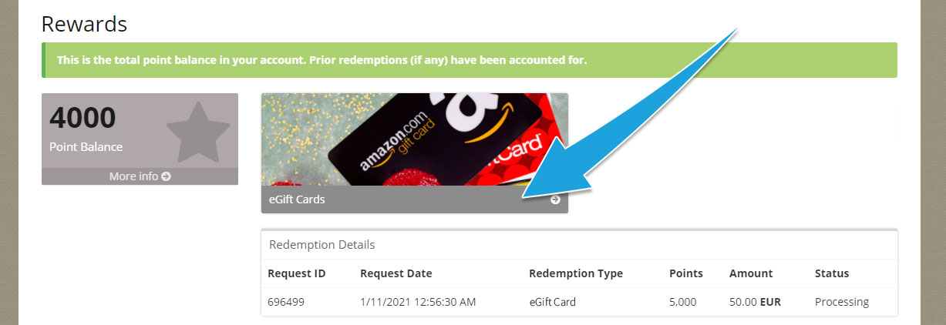
Task: Click the Redemption Type column header
Action: (x=576, y=273)
